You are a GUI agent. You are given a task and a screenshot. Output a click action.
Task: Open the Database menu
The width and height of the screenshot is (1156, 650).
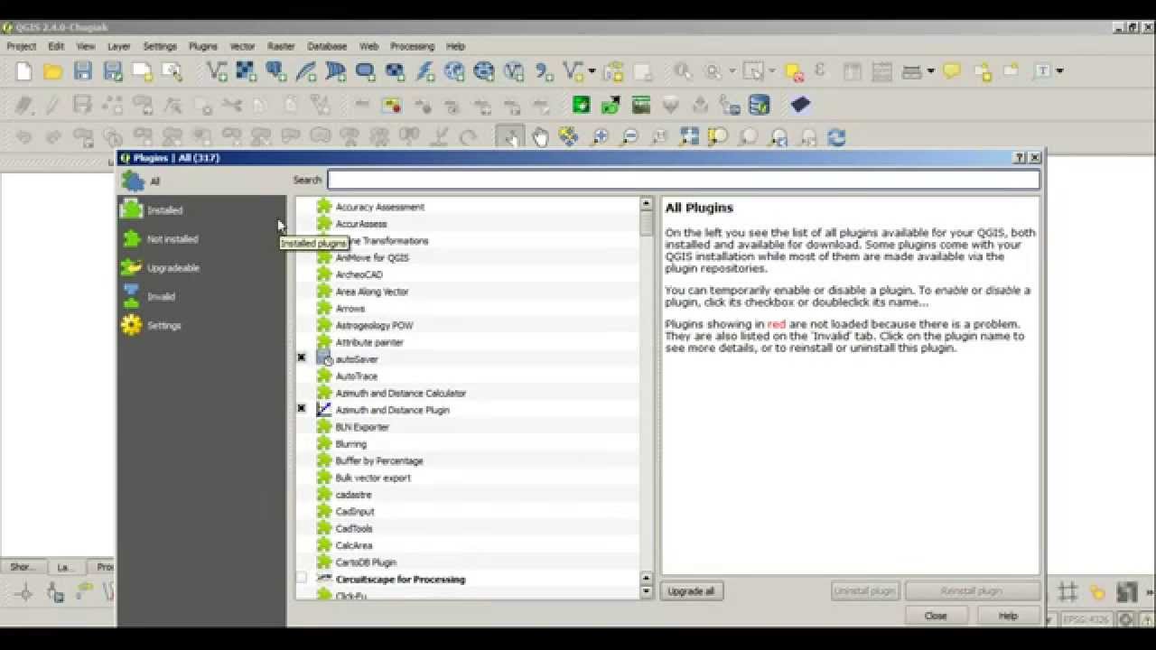tap(327, 46)
